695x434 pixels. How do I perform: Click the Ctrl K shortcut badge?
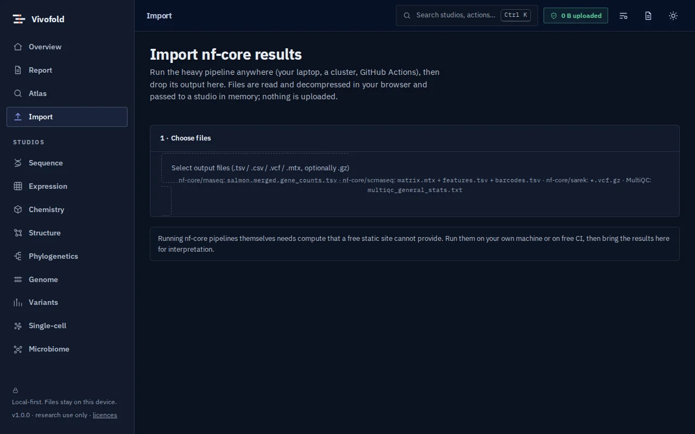(x=516, y=15)
